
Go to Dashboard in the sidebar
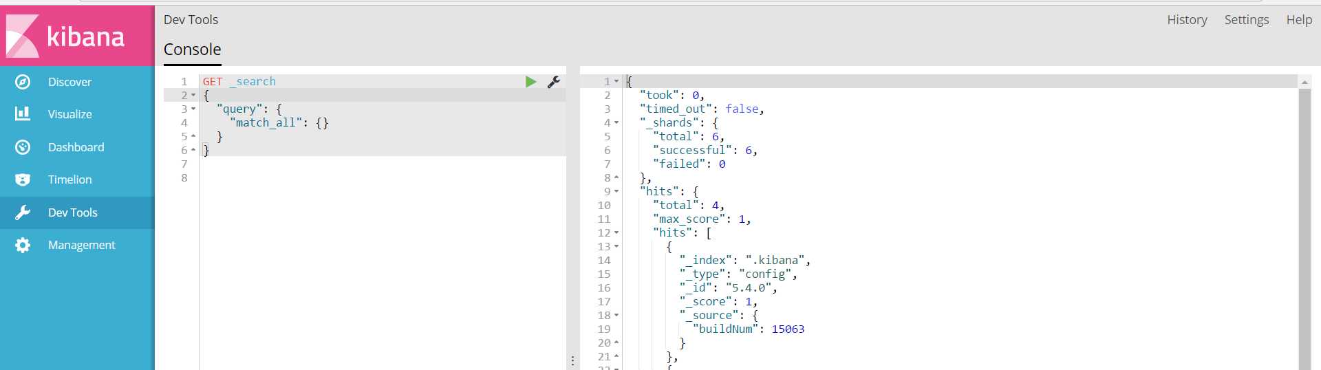76,147
